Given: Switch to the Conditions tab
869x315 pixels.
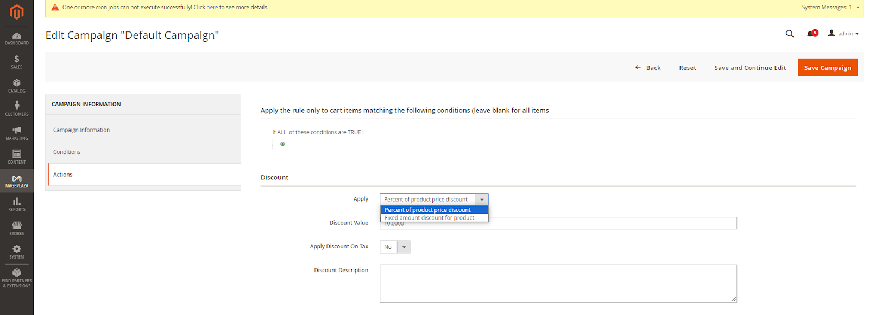Looking at the screenshot, I should (x=67, y=152).
